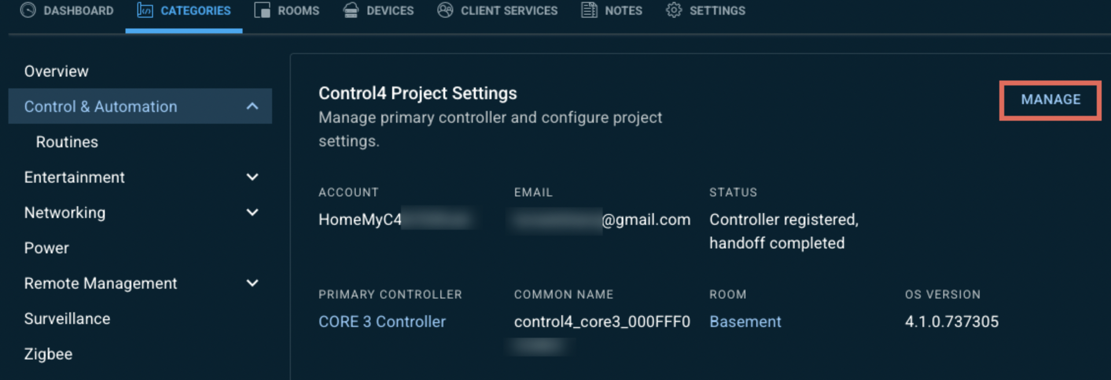Expand the Networking category chevron

coord(252,213)
